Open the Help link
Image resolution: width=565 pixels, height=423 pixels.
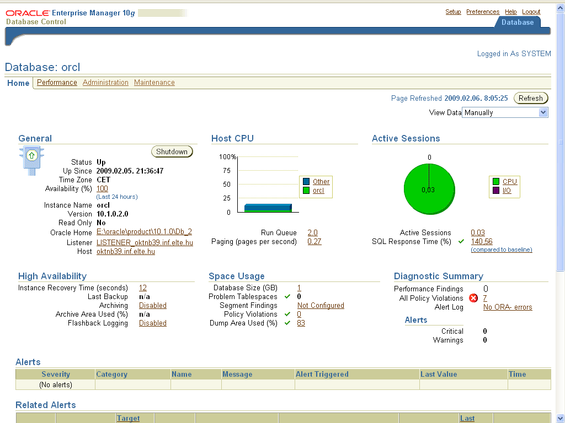[x=510, y=12]
